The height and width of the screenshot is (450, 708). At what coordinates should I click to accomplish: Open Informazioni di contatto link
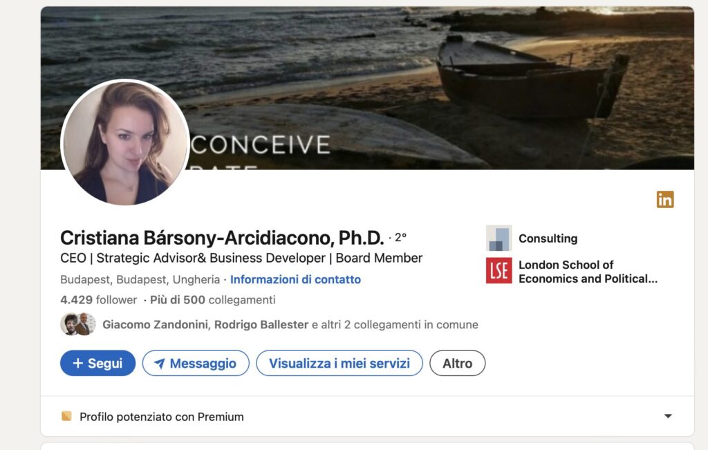[295, 279]
